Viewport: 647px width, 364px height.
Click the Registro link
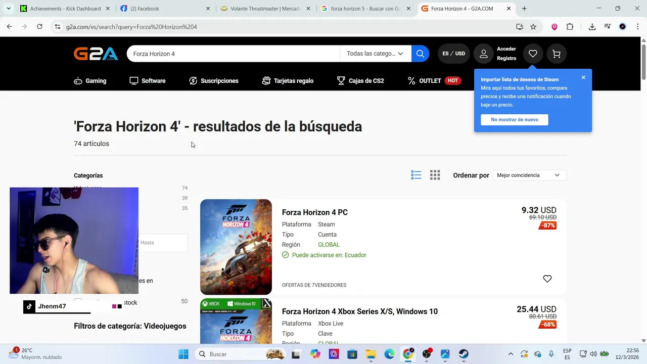[506, 58]
